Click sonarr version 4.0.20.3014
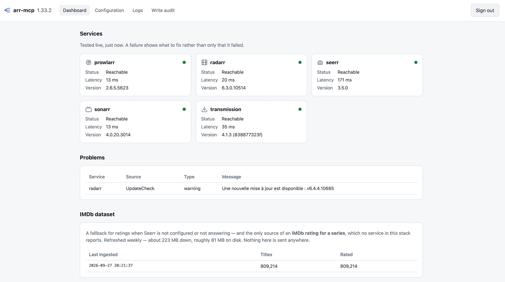Image resolution: width=505 pixels, height=282 pixels. 118,135
